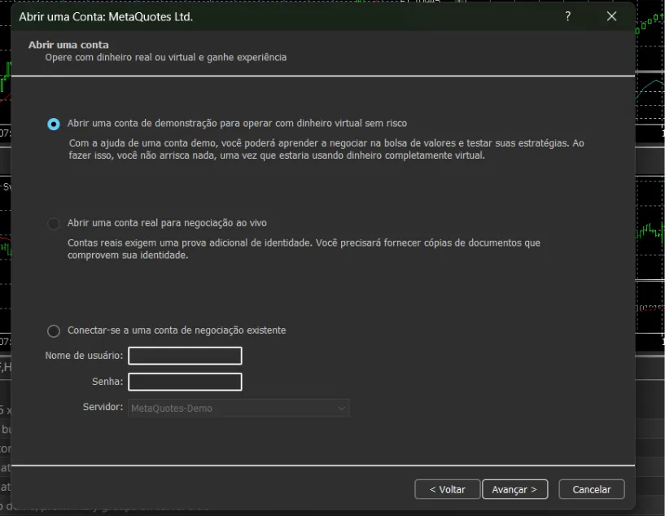Cancel the account dialog
Viewport: 665px width, 516px height.
pyautogui.click(x=592, y=490)
